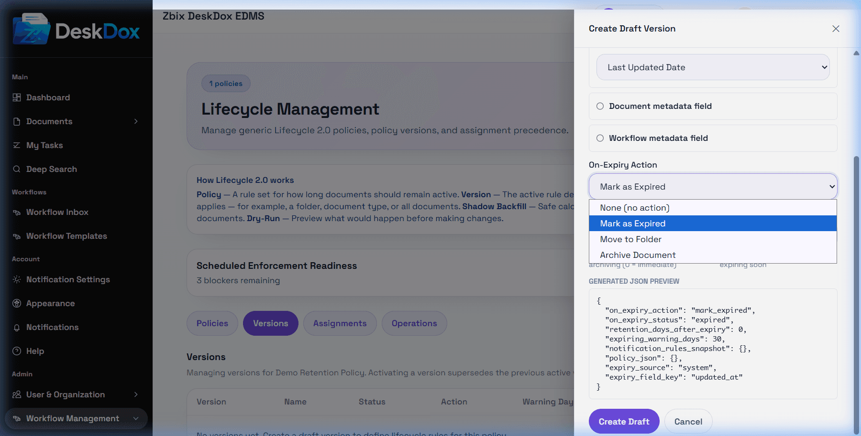861x436 pixels.
Task: Click the Scheduled Enforcement Readiness card title
Action: click(x=276, y=266)
